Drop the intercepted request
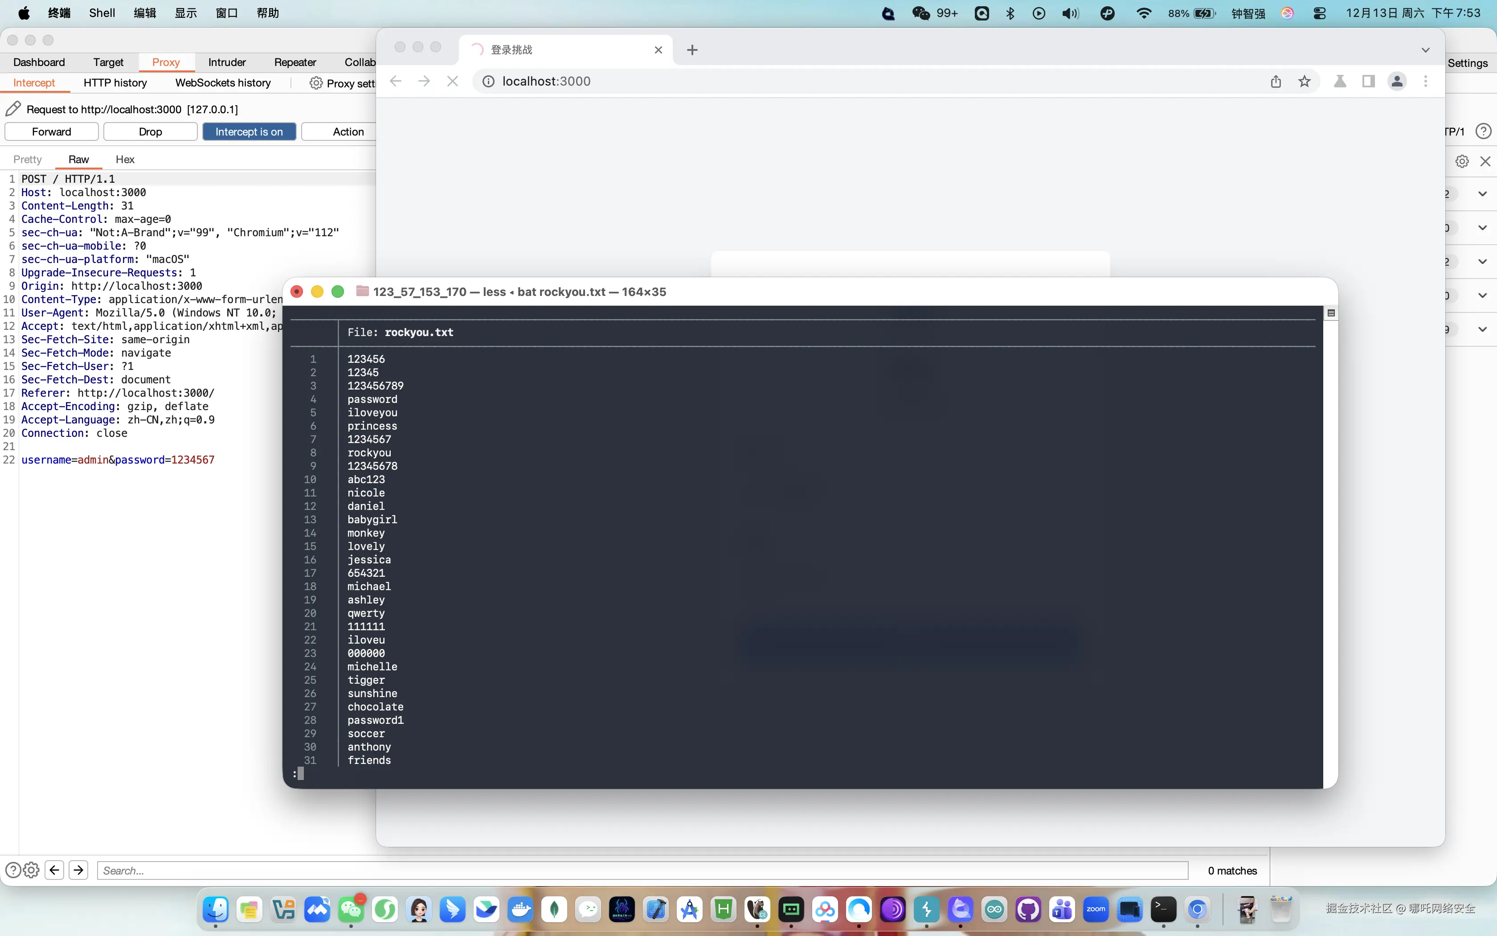 [150, 131]
